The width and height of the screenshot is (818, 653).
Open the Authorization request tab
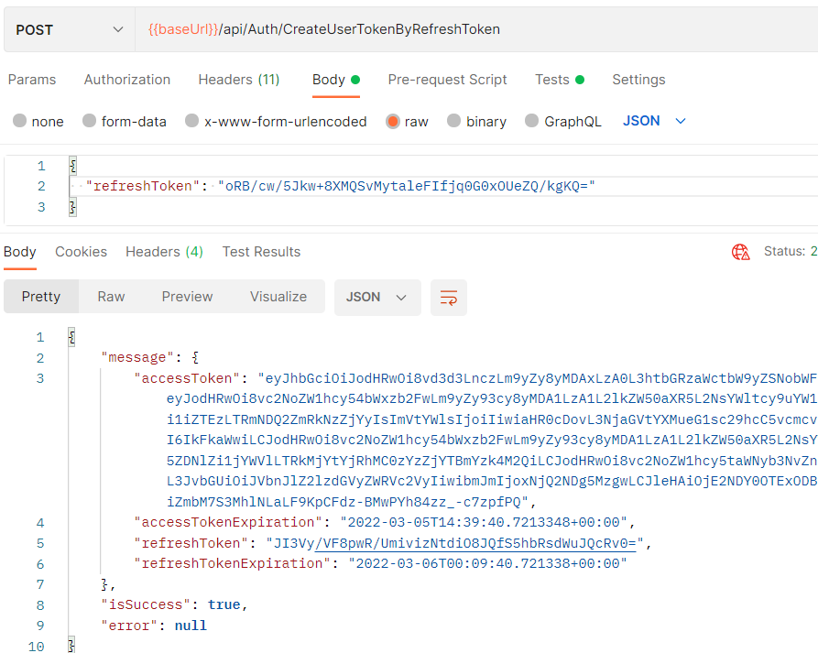(x=127, y=80)
